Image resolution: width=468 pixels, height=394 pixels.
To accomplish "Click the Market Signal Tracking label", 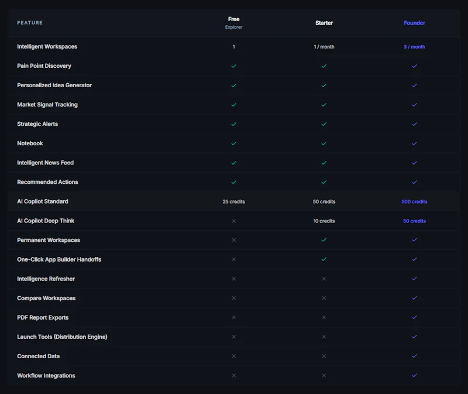I will tap(47, 105).
